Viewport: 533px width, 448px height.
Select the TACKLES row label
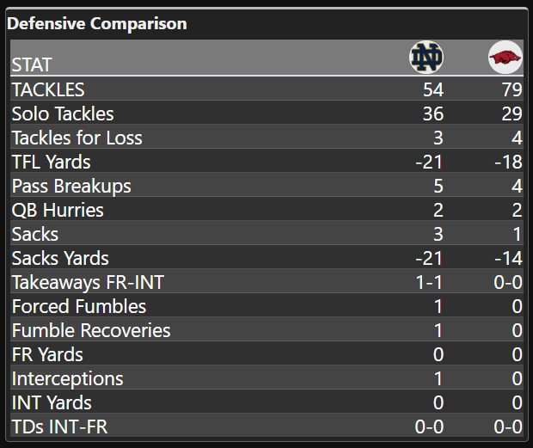(x=48, y=89)
